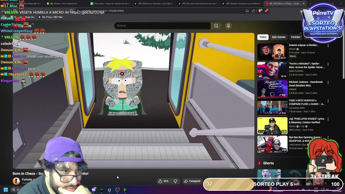Viewport: 345px width, 194px height.
Task: Open Spider-Man 'You're a Mistake!' thumbnail
Action: point(272,70)
